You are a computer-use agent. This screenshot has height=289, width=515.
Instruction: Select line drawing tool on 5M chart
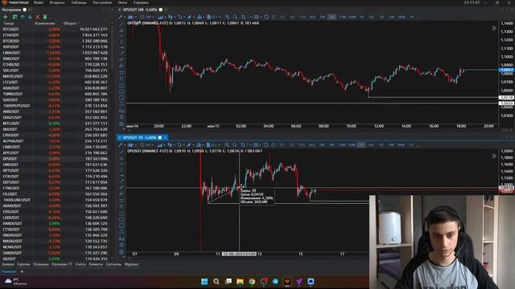pos(122,23)
